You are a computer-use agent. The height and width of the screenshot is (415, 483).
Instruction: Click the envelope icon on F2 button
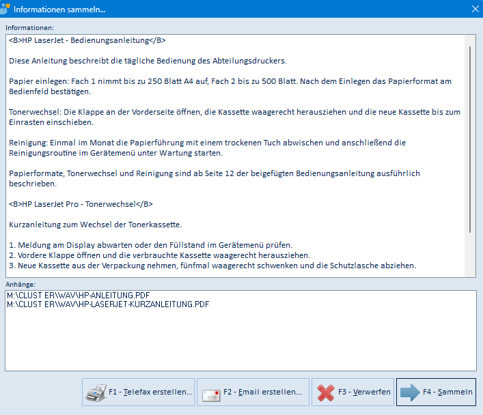click(211, 395)
